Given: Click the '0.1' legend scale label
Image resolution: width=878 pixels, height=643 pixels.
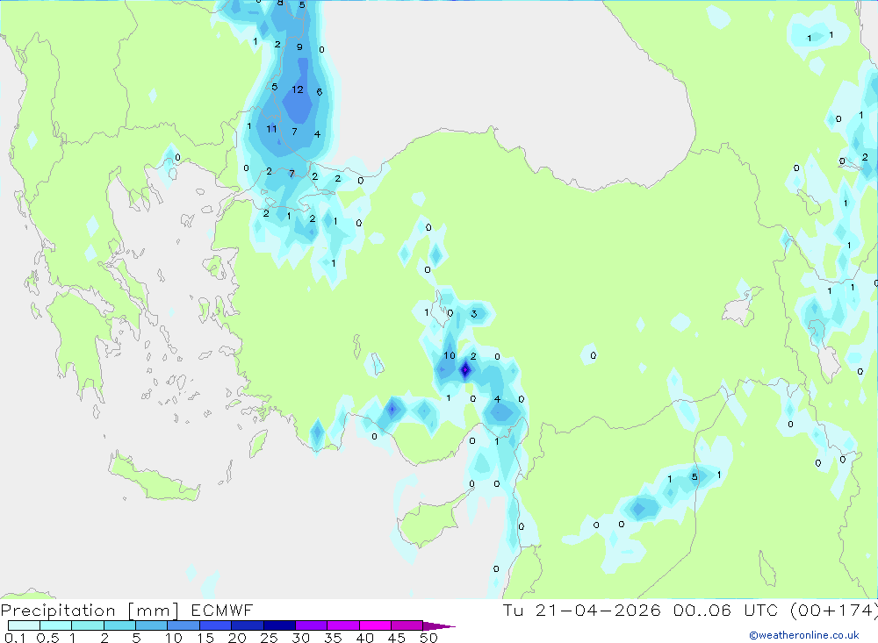Looking at the screenshot, I should [x=15, y=638].
